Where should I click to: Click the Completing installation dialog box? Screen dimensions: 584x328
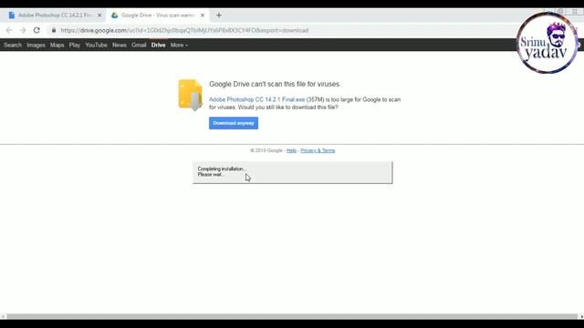tap(292, 172)
